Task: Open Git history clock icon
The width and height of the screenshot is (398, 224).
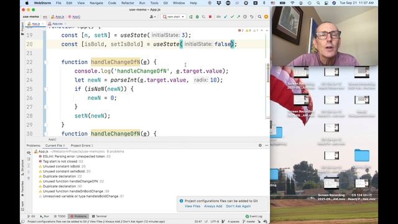Action: [245, 17]
